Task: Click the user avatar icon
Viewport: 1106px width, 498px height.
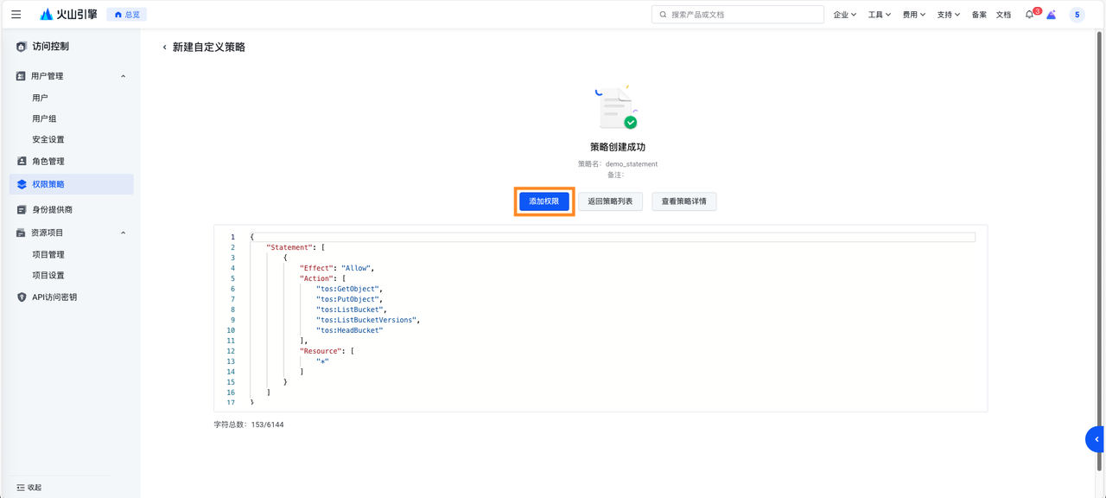Action: (x=1077, y=15)
